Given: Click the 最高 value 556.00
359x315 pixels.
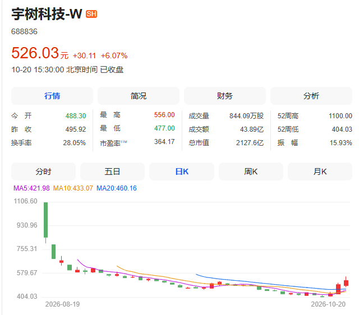Looking at the screenshot, I should [164, 115].
